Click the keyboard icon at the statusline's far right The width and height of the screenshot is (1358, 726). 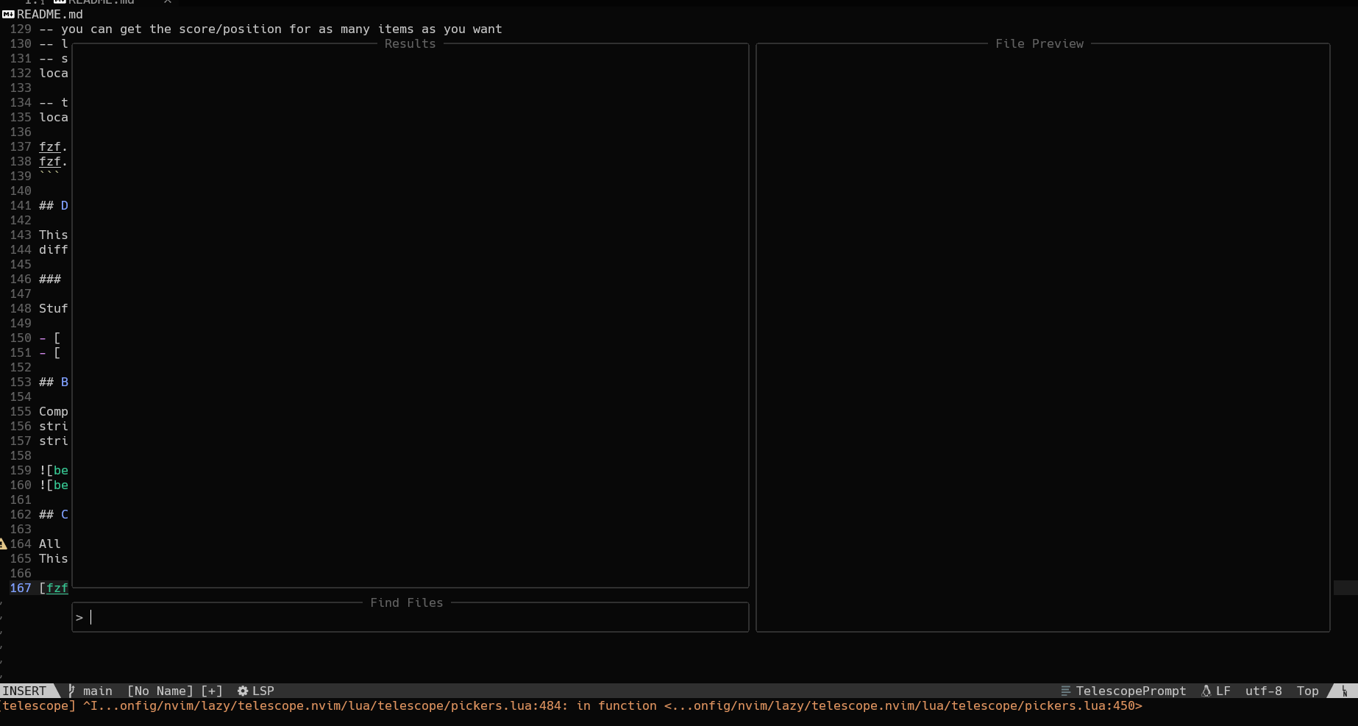click(x=1346, y=691)
